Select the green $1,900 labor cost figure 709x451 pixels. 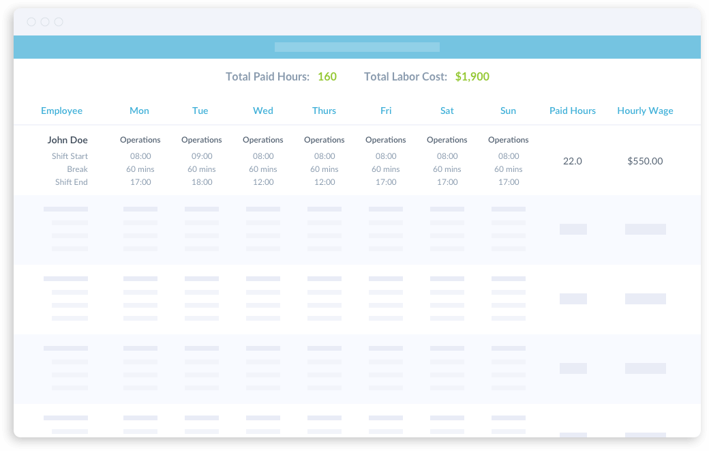[472, 76]
